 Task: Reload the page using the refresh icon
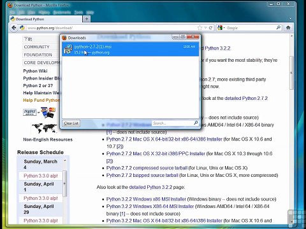(x=210, y=28)
